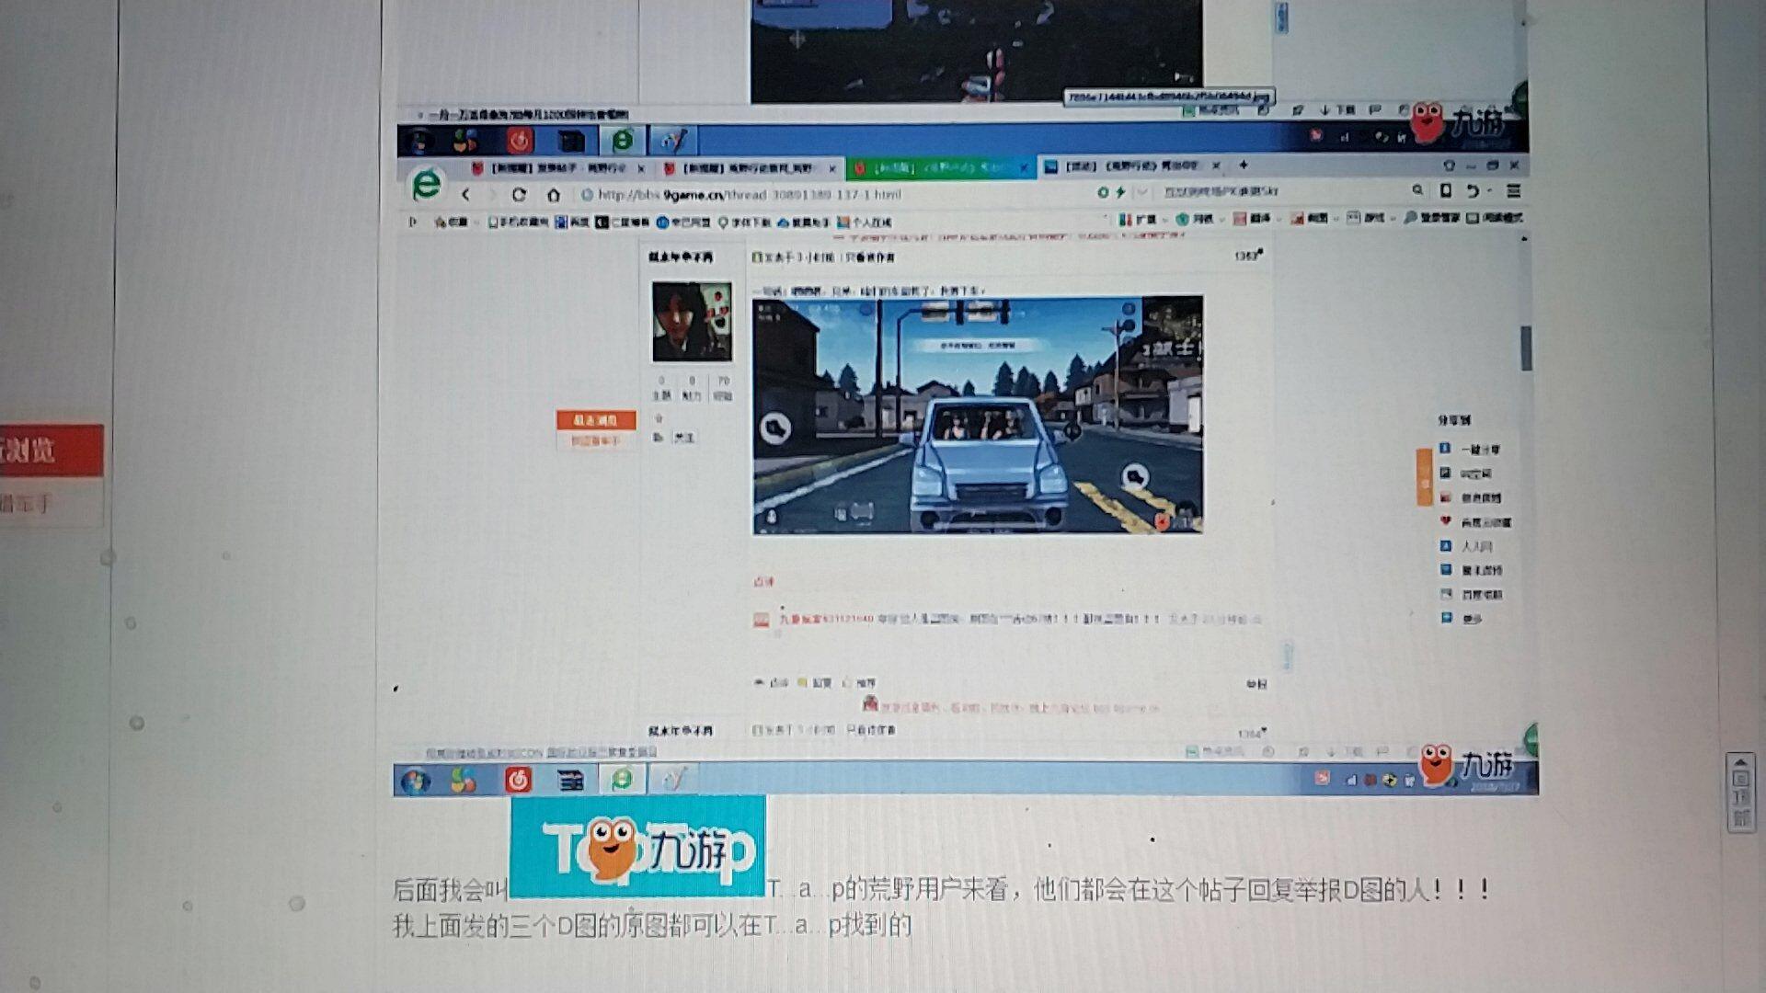The width and height of the screenshot is (1766, 993).
Task: Reload the page with the refresh icon
Action: point(519,195)
